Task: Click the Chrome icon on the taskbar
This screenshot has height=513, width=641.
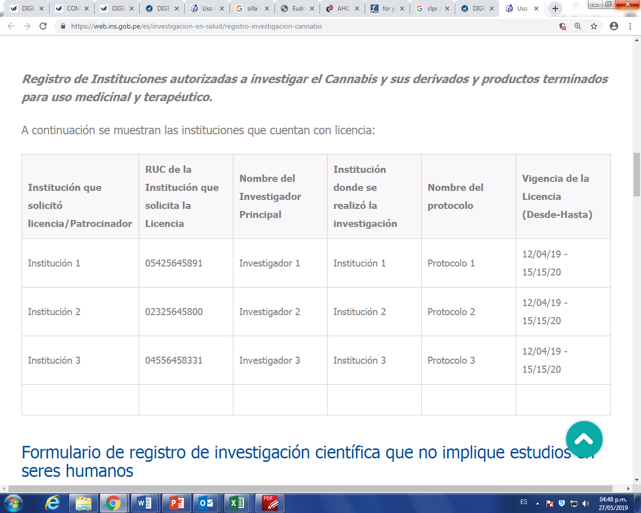Action: [x=113, y=503]
